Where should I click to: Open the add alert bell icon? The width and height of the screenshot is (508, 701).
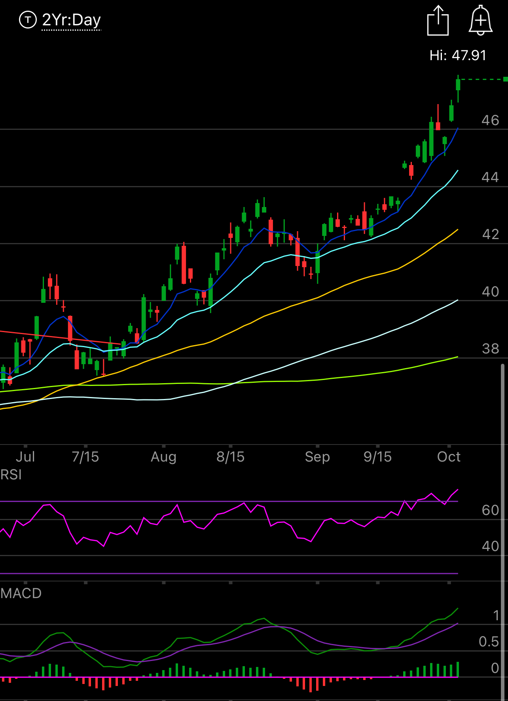click(481, 21)
